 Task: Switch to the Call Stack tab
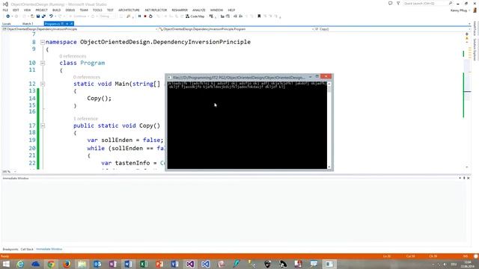[27, 249]
